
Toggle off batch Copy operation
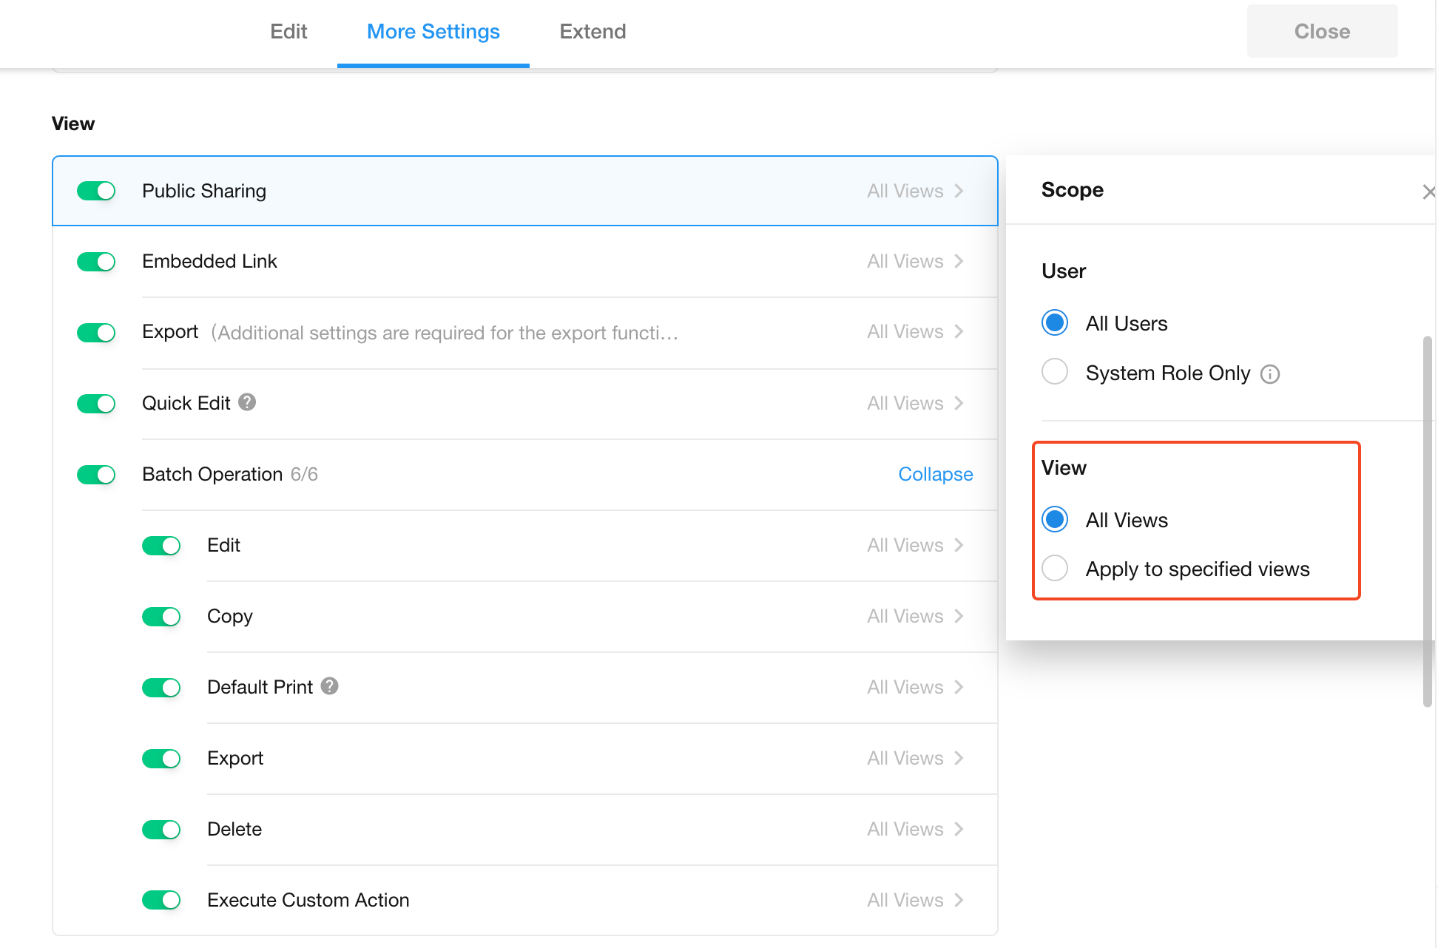tap(161, 616)
